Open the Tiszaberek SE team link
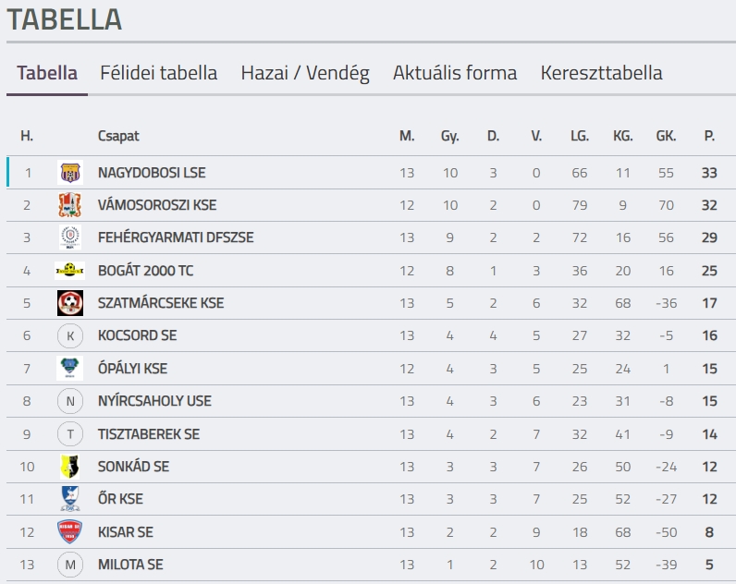Viewport: 736px width, 584px height. 149,434
